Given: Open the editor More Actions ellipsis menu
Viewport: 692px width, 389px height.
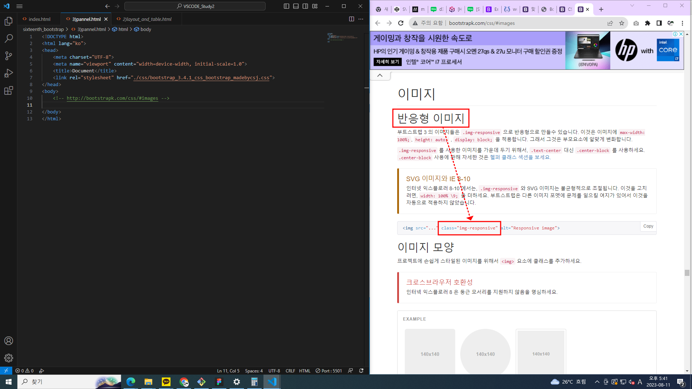Looking at the screenshot, I should (x=361, y=19).
